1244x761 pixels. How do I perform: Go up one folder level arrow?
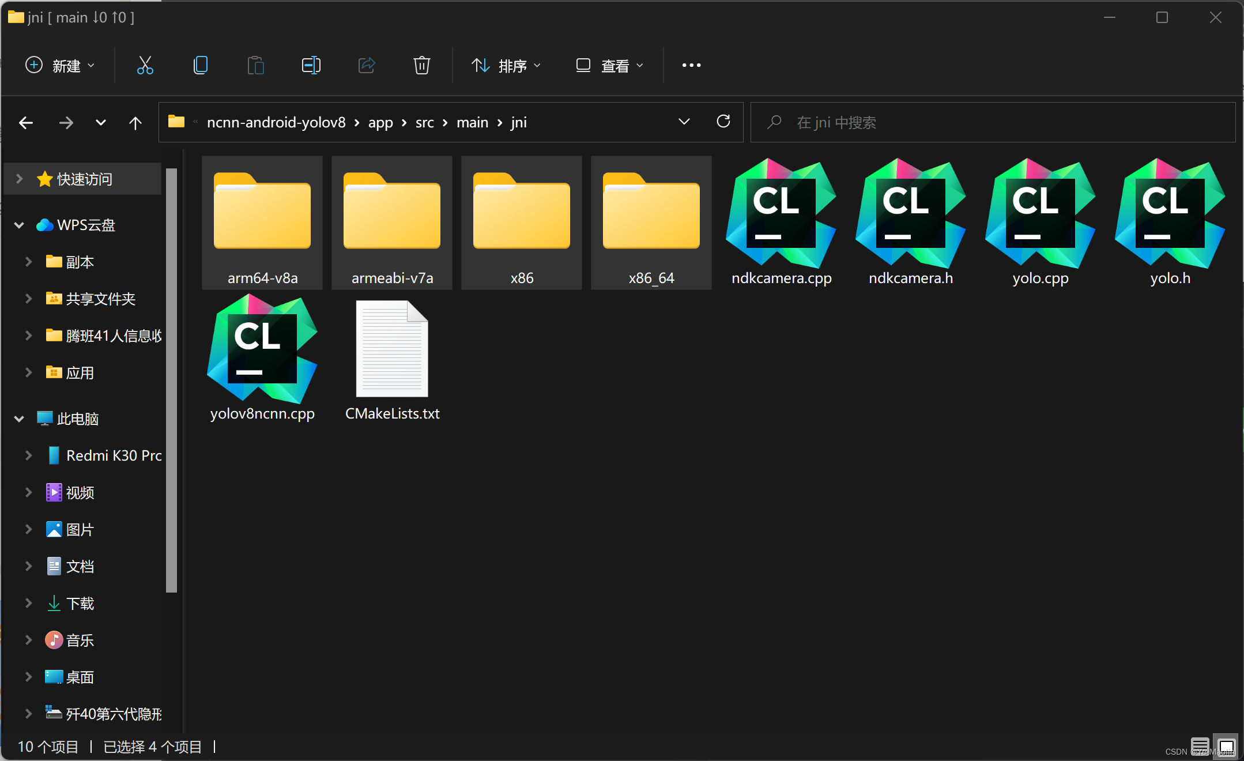coord(135,123)
